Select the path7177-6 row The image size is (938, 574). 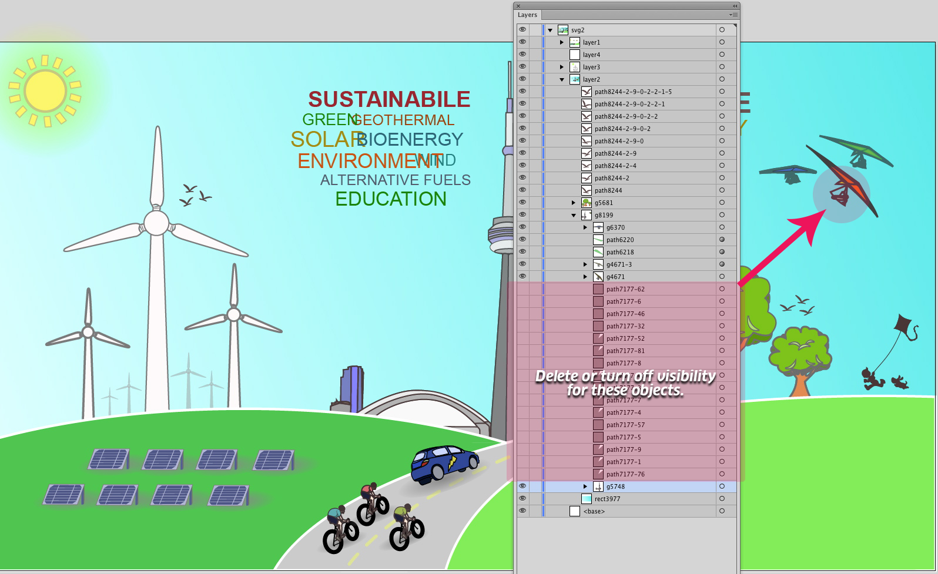[627, 301]
